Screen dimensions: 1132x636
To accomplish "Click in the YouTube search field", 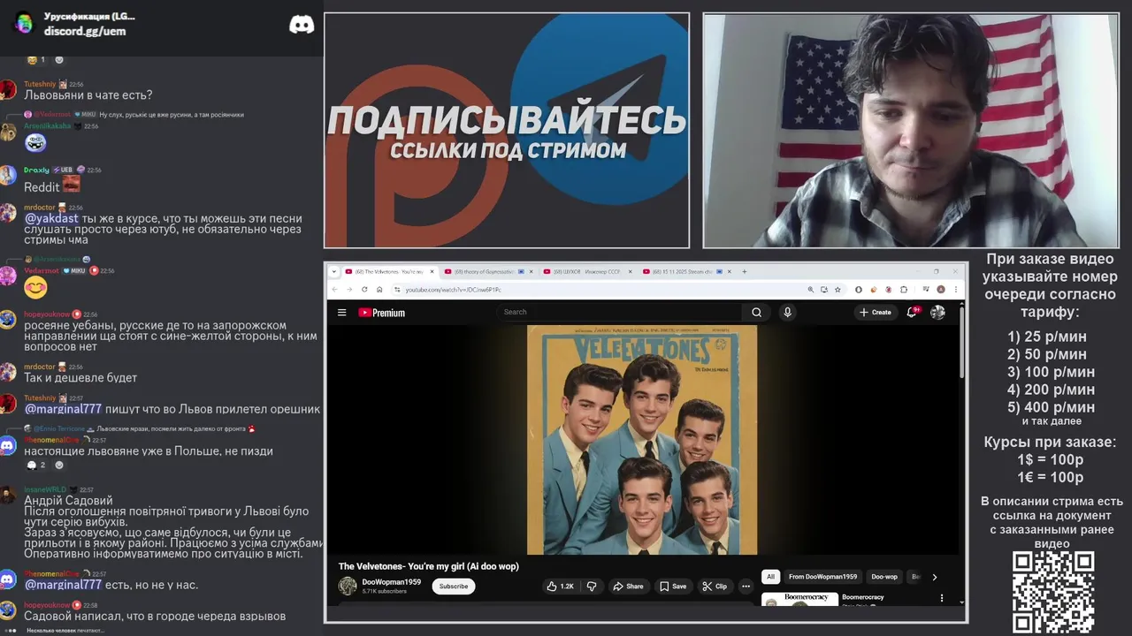I will tap(619, 312).
